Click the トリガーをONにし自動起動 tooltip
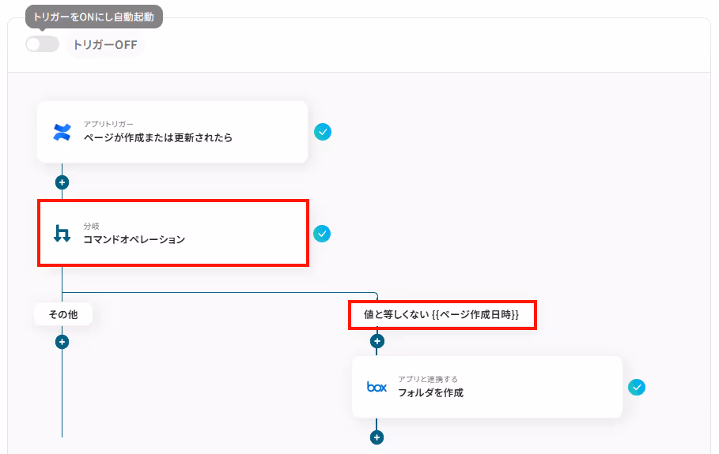Viewport: 719px width, 454px height. point(93,17)
